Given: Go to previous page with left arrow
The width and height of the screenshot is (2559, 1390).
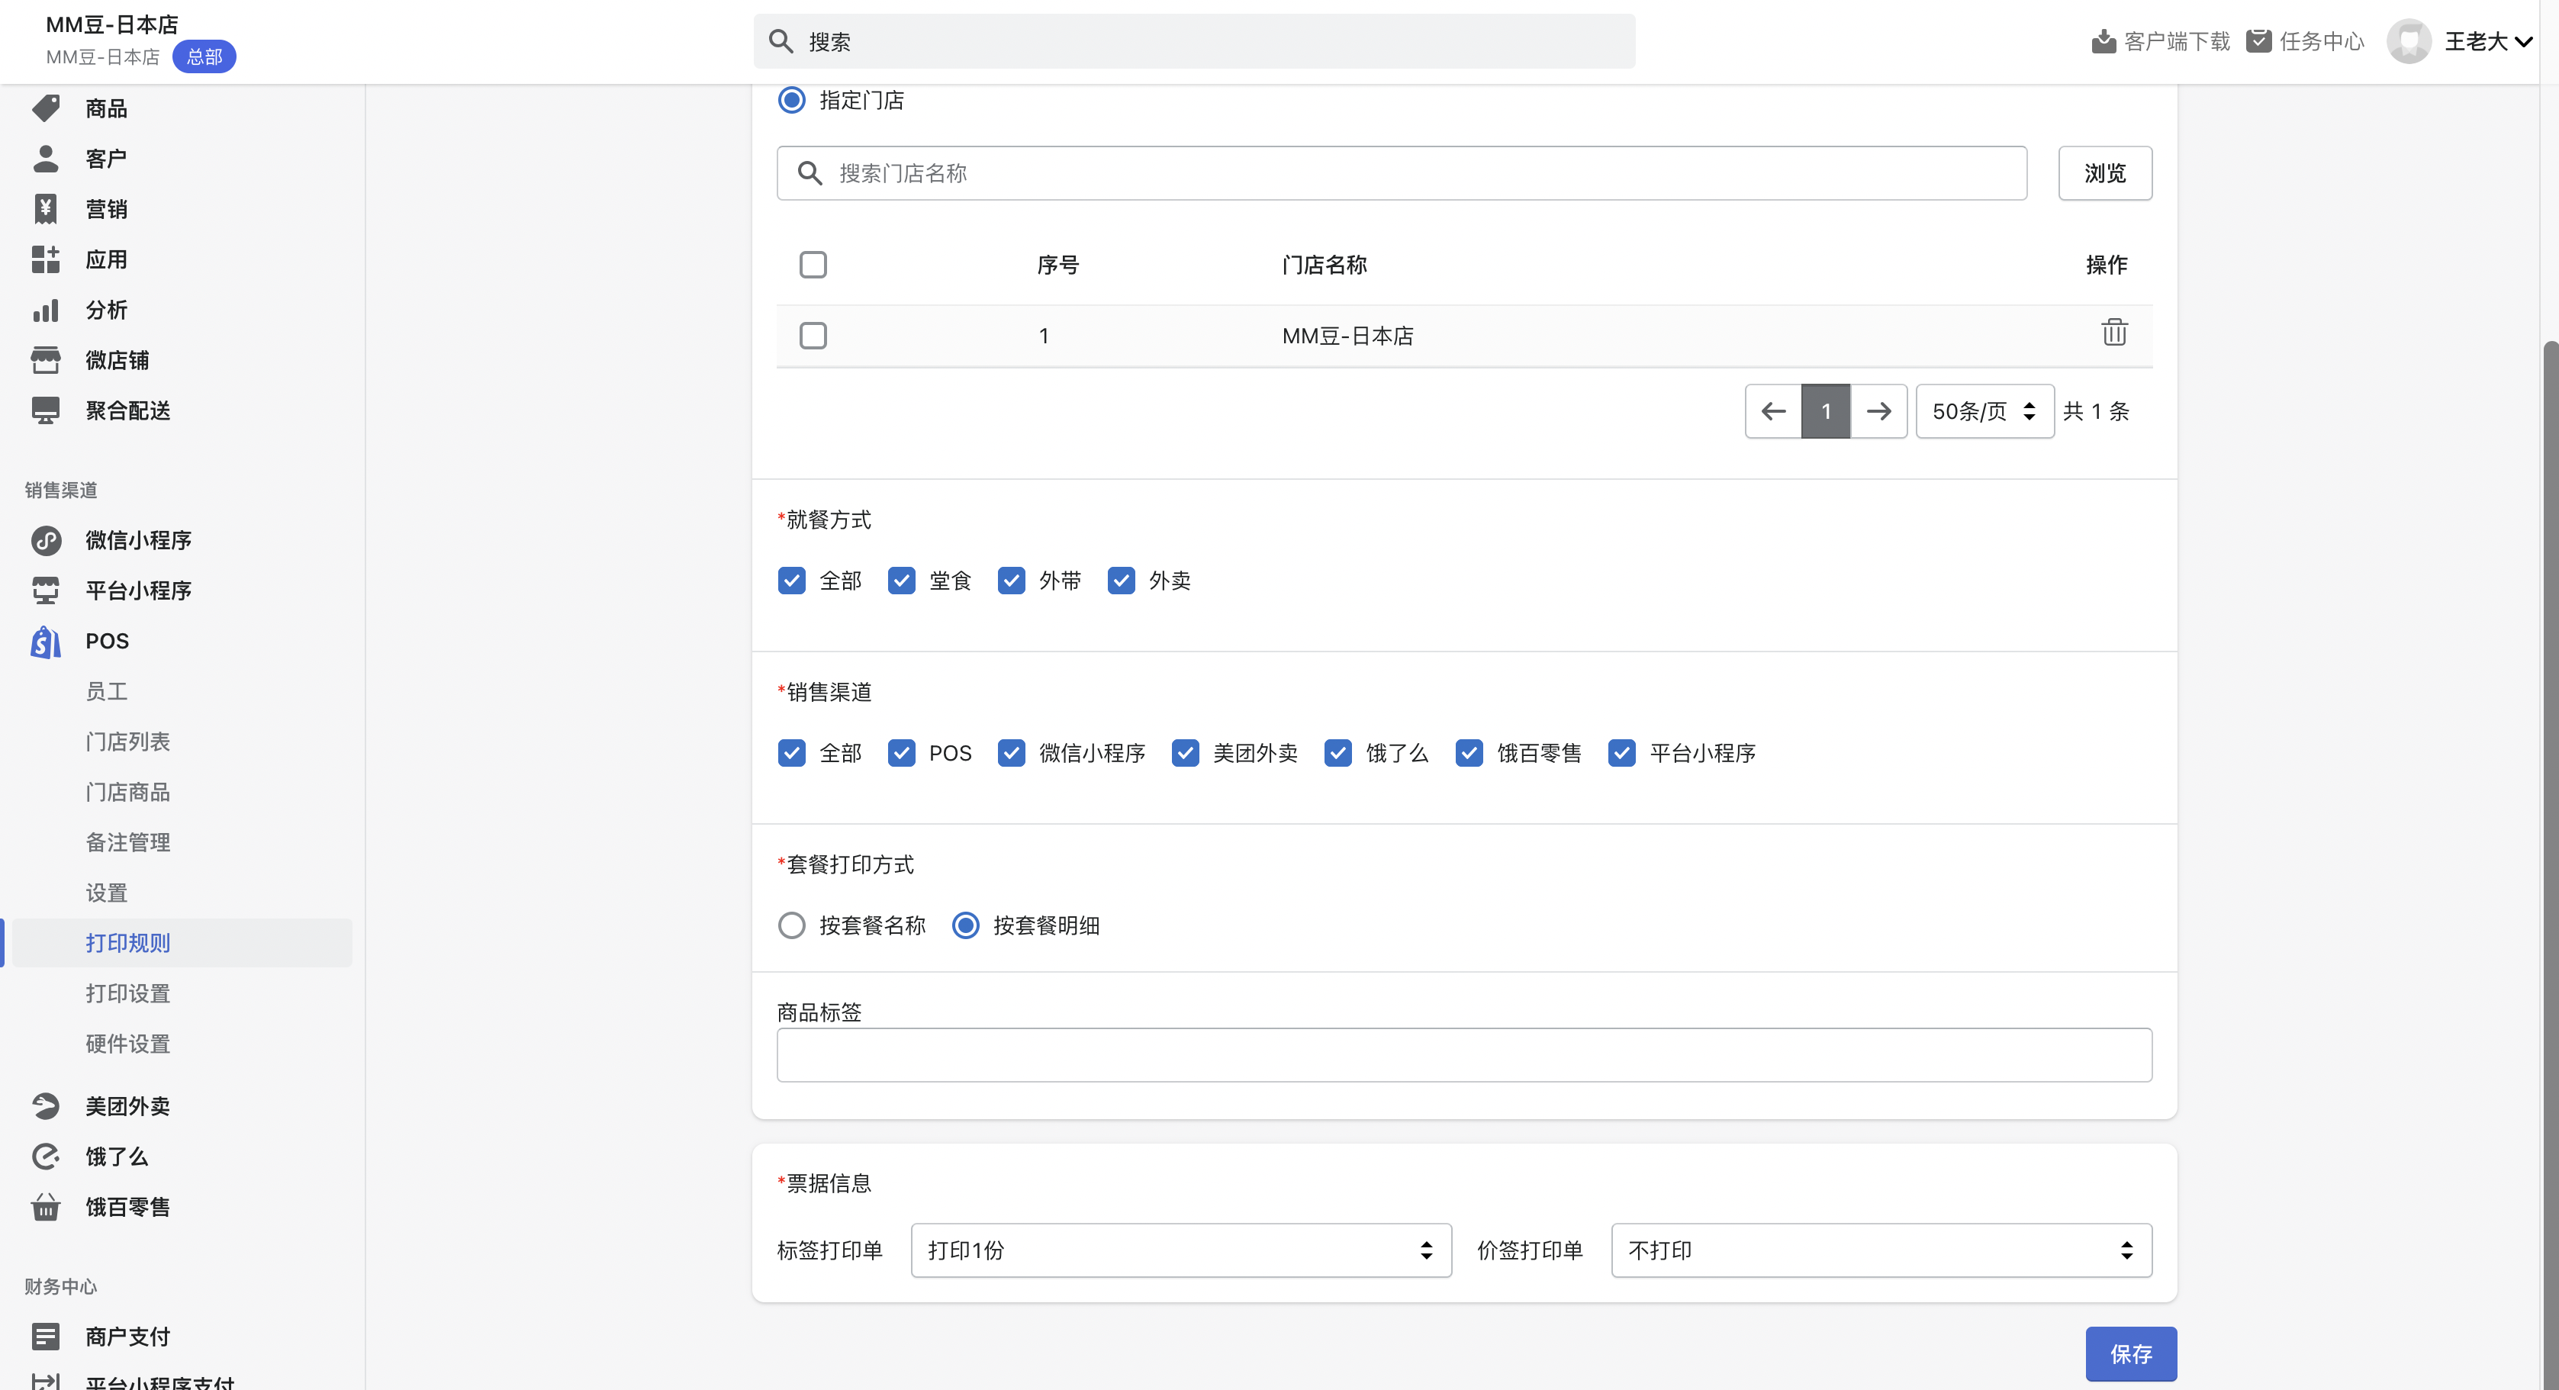Looking at the screenshot, I should coord(1773,411).
